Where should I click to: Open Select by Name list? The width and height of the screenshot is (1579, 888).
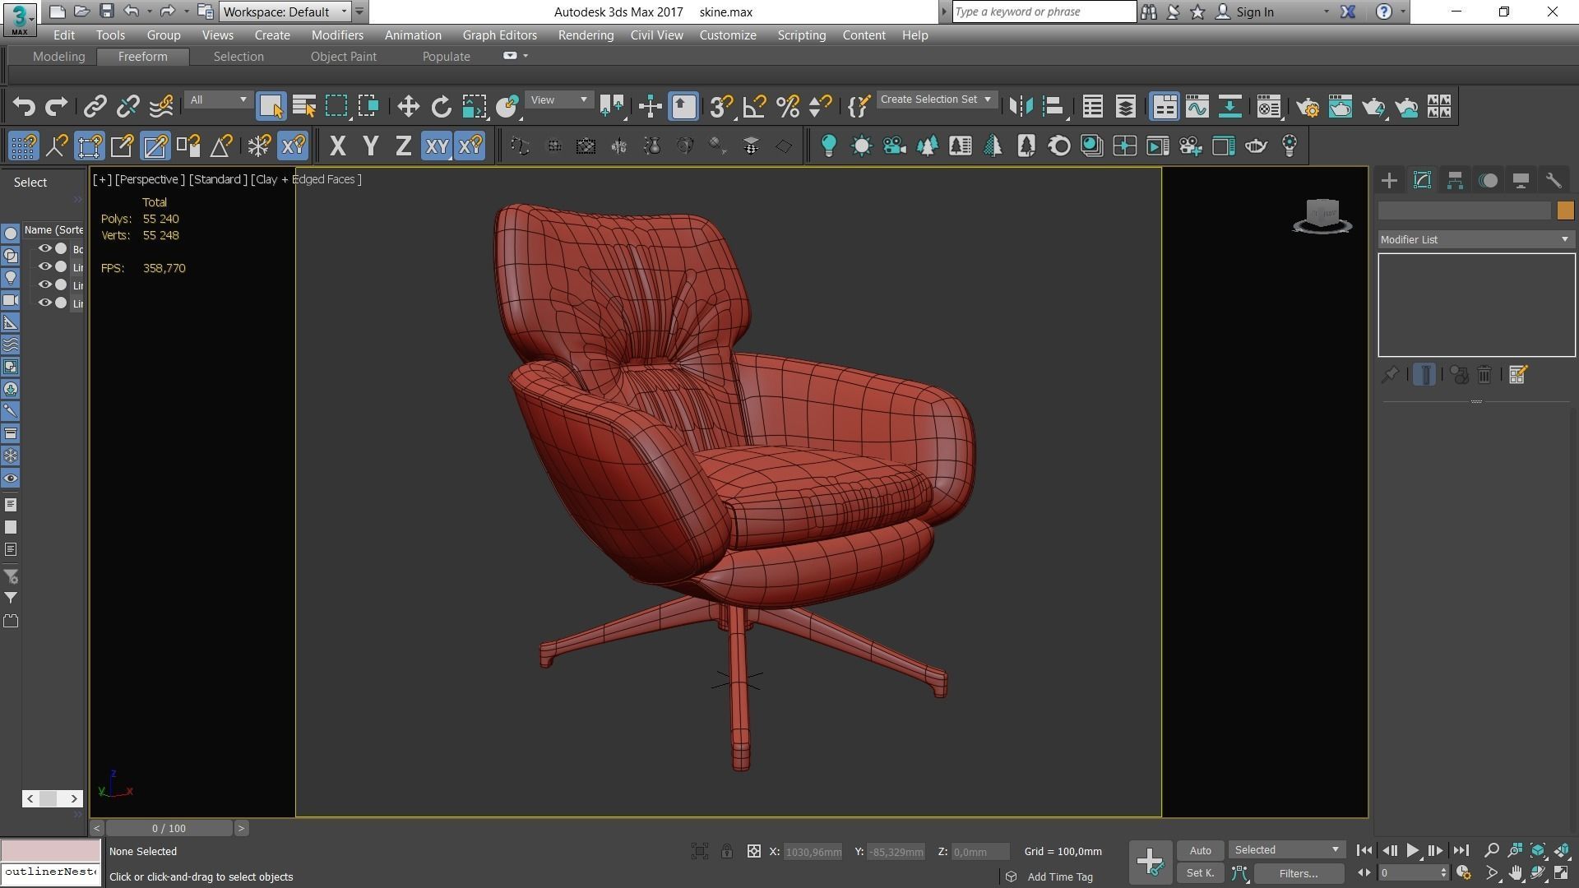(x=304, y=106)
